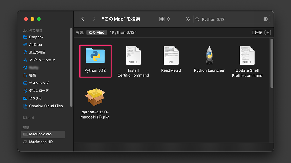Viewport: 291px width, 163px height.
Task: Maximize the Finder window with green button
Action: coord(39,19)
